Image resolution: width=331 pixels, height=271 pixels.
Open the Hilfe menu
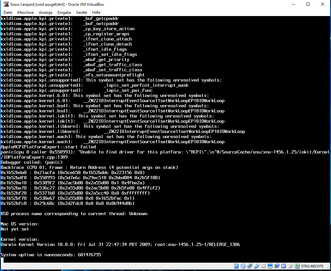coord(96,13)
